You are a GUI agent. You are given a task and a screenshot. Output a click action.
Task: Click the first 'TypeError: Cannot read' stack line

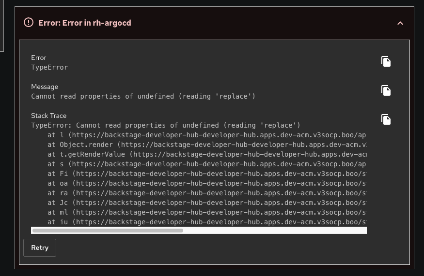click(x=166, y=125)
